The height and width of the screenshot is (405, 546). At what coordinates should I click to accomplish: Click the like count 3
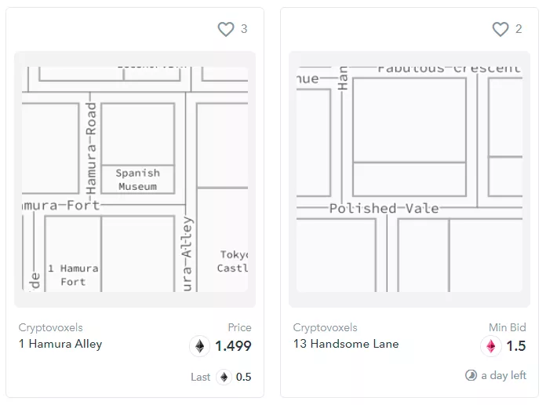pos(244,29)
